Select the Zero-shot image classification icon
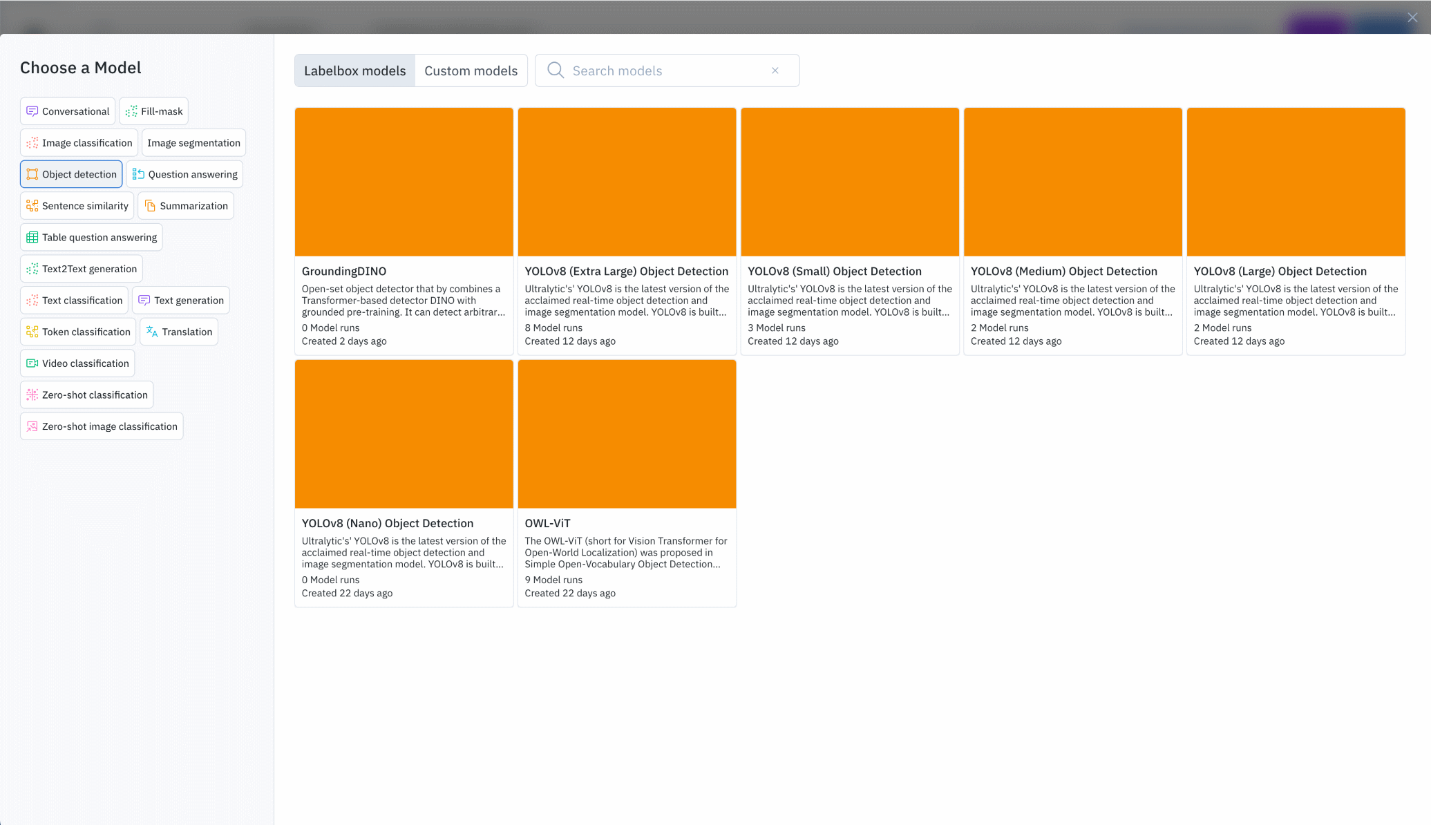The height and width of the screenshot is (825, 1431). point(32,426)
